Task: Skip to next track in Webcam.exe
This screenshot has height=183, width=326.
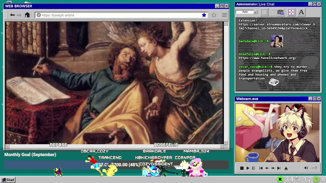Action: pyautogui.click(x=279, y=168)
